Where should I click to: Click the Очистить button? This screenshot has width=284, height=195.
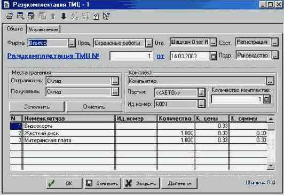94,107
